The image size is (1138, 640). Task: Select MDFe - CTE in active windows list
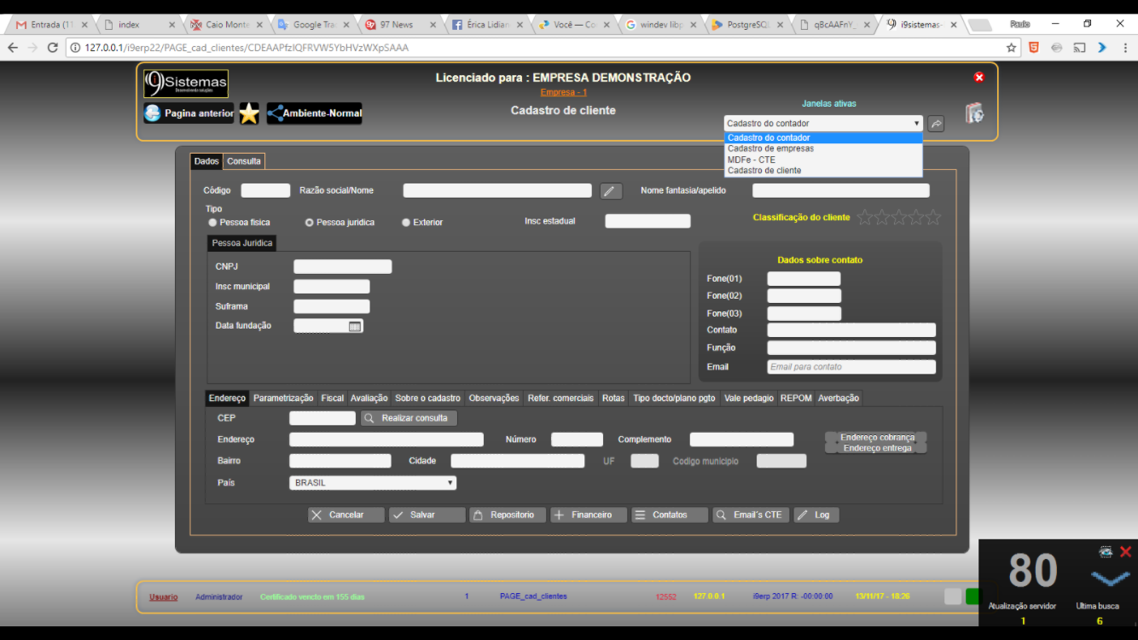click(x=752, y=160)
